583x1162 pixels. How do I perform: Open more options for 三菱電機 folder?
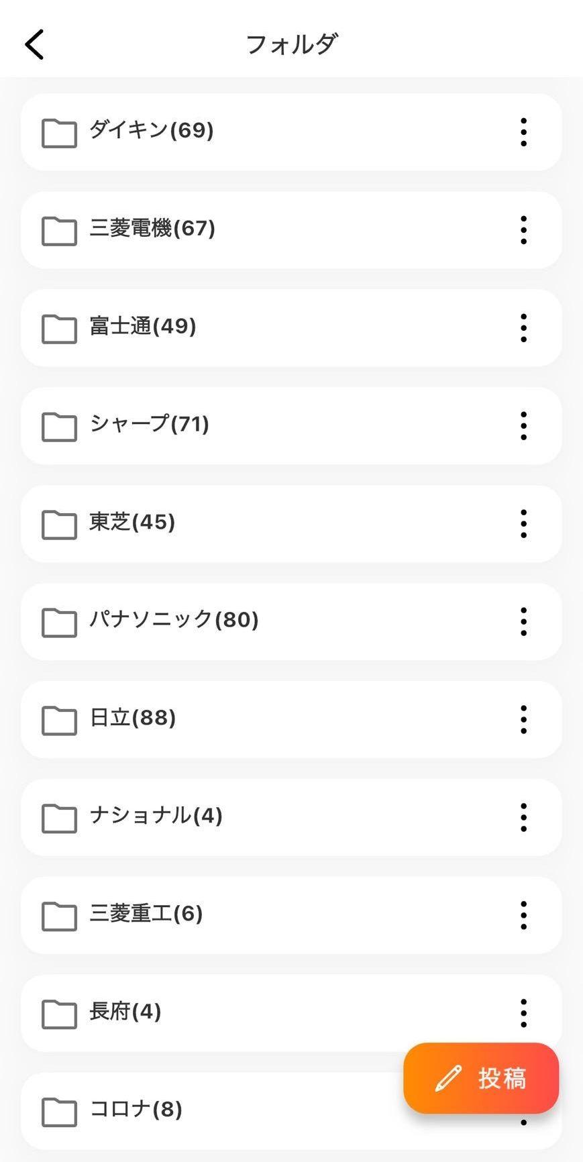tap(523, 230)
